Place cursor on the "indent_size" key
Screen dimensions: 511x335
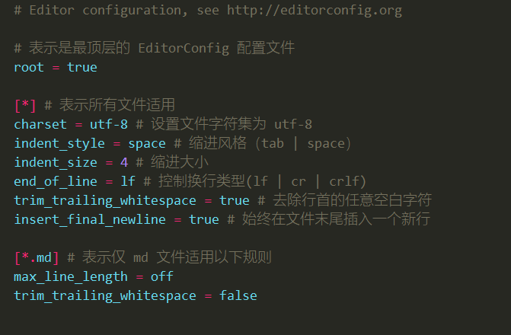pos(56,162)
